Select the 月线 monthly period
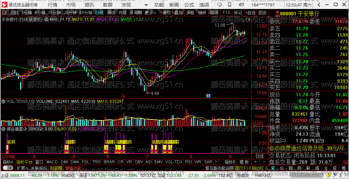Viewport: 349px width, 179px height. click(122, 13)
